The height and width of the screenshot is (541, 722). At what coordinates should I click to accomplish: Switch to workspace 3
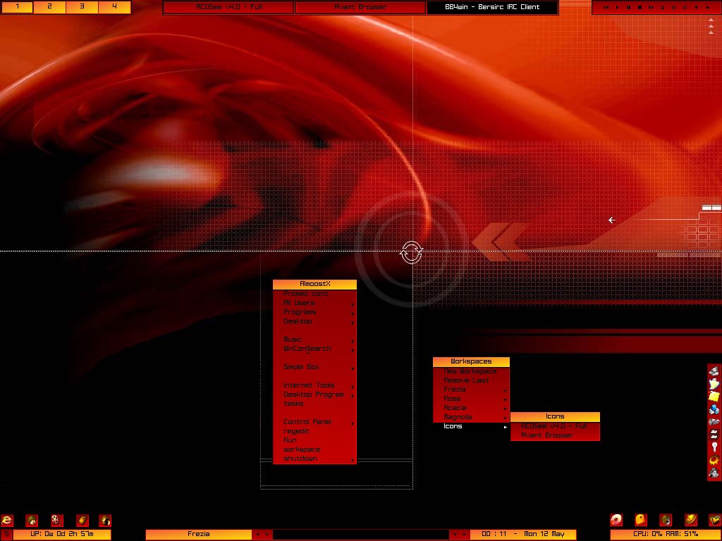(82, 7)
